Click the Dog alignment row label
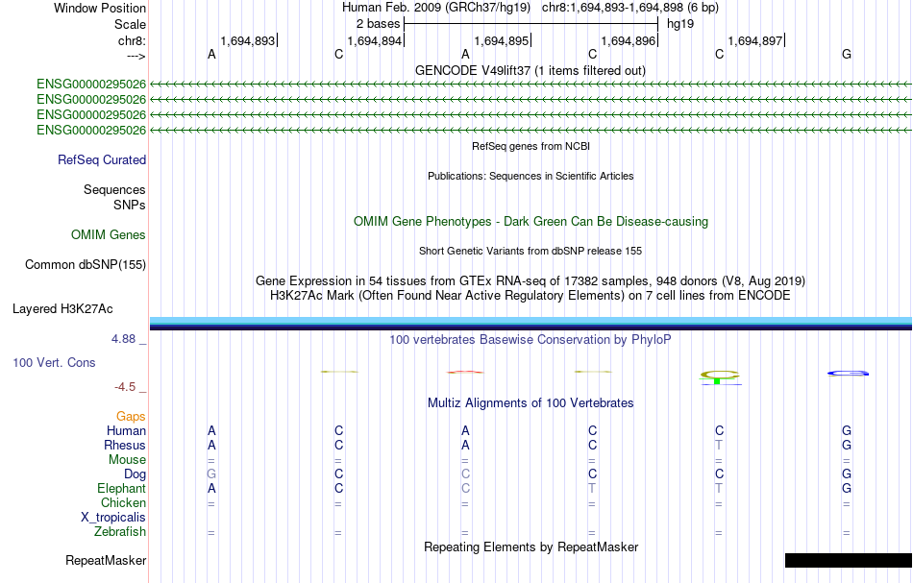 [x=135, y=474]
